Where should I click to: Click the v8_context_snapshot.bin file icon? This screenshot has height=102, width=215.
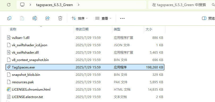pyautogui.click(x=9, y=60)
